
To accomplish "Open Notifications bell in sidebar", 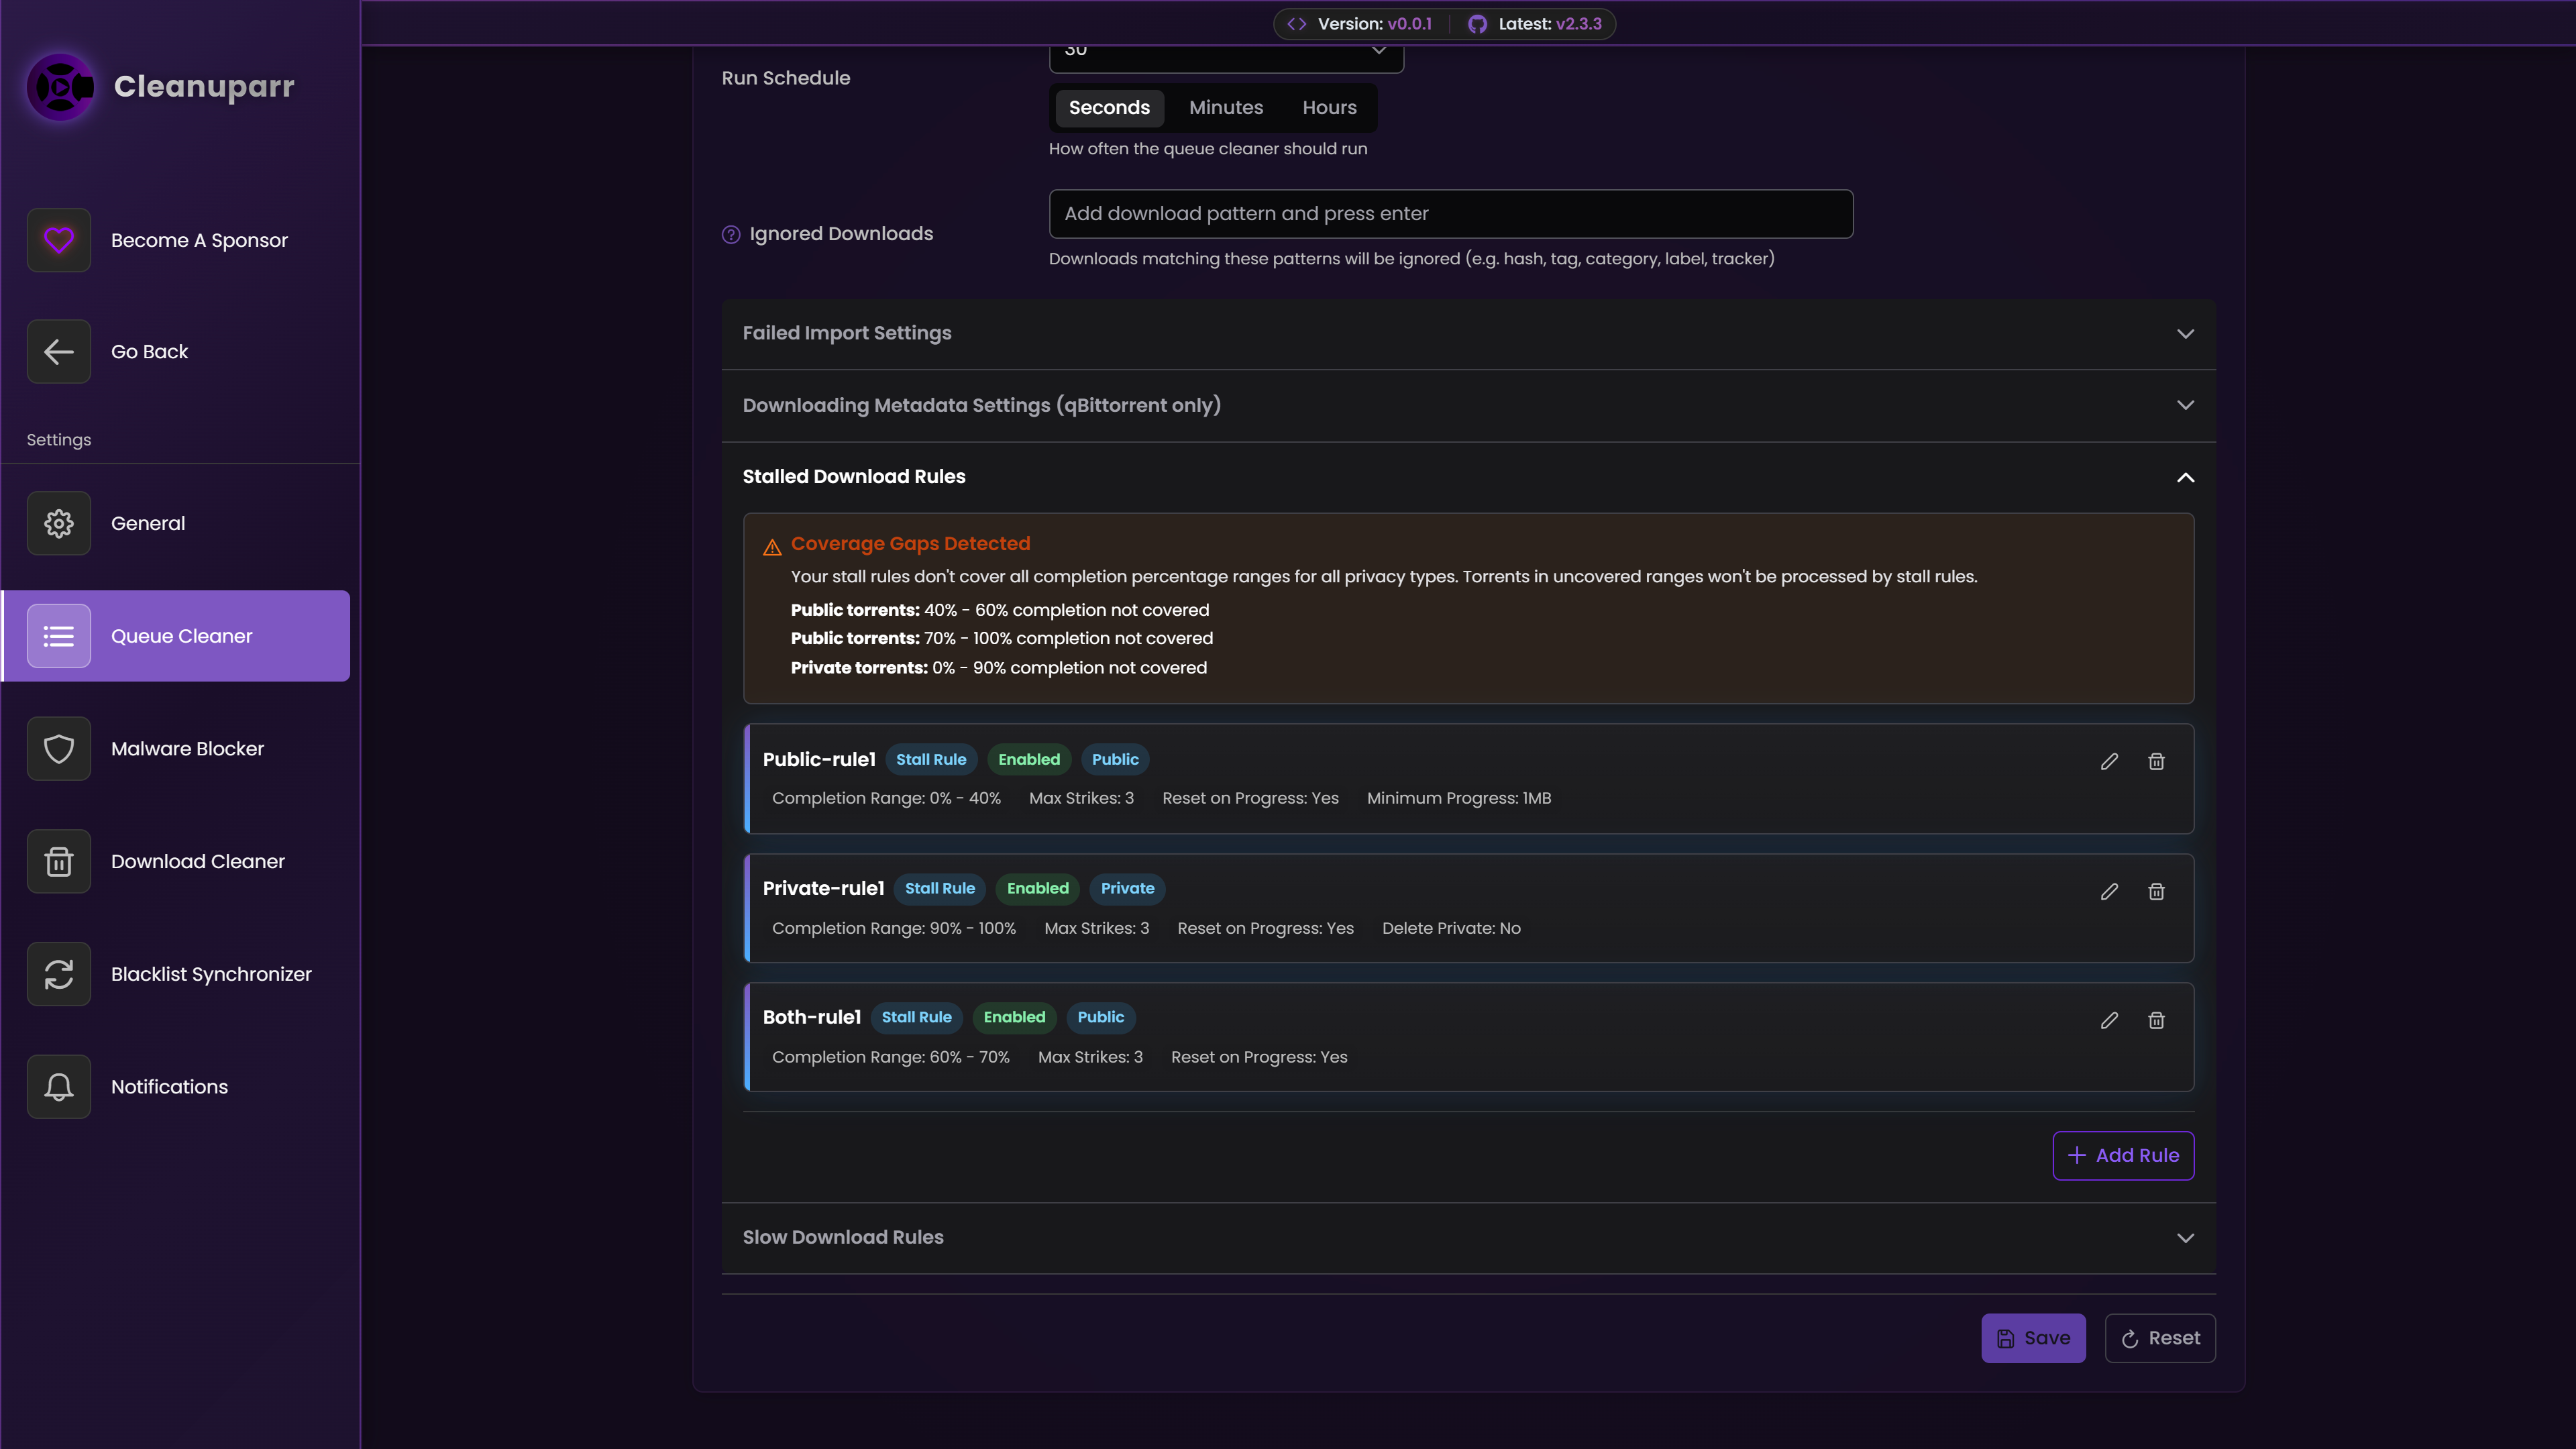I will (59, 1087).
